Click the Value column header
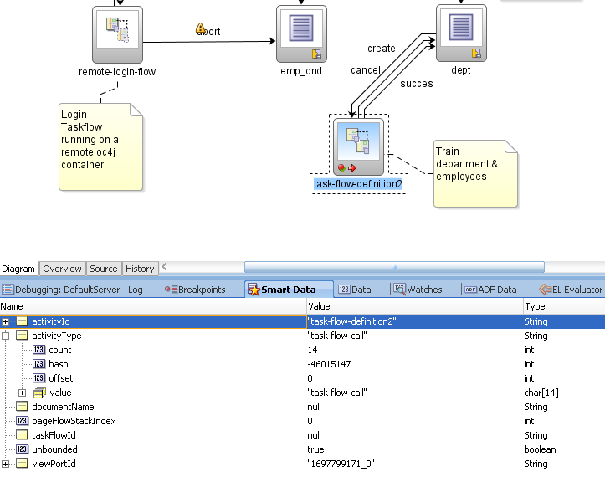Screen dimensions: 605x503 [415, 306]
